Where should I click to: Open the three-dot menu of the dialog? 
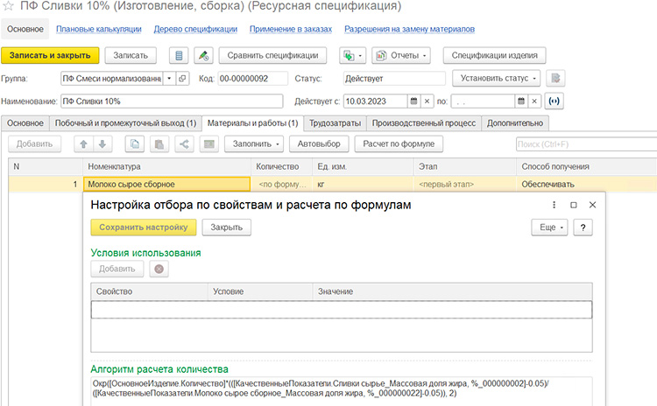[x=554, y=205]
